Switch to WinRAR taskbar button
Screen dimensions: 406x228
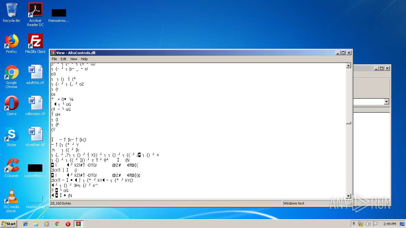coord(79,224)
